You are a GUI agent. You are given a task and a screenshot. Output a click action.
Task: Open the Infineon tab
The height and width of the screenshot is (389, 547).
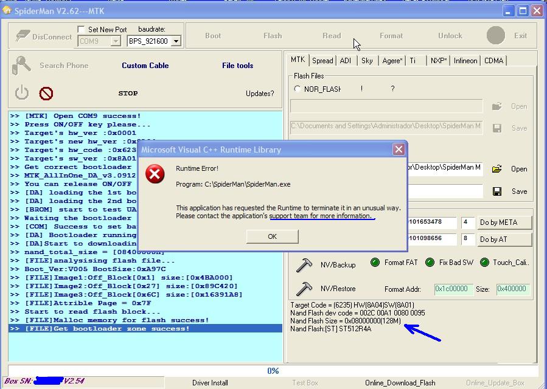click(465, 60)
